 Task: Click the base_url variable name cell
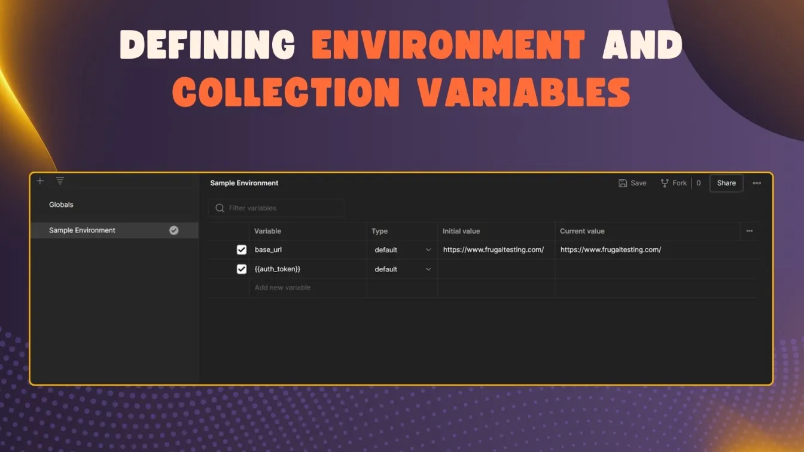[307, 250]
